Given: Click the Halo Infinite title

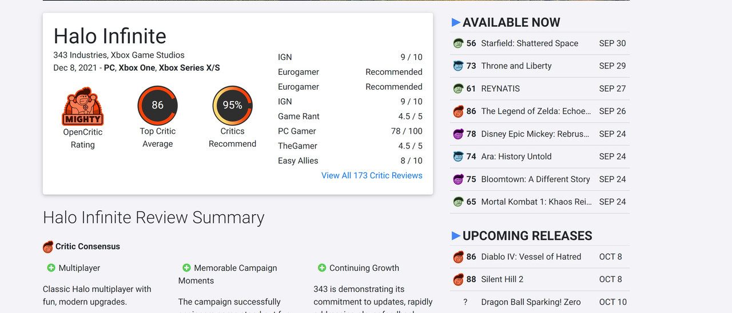Looking at the screenshot, I should coord(110,36).
